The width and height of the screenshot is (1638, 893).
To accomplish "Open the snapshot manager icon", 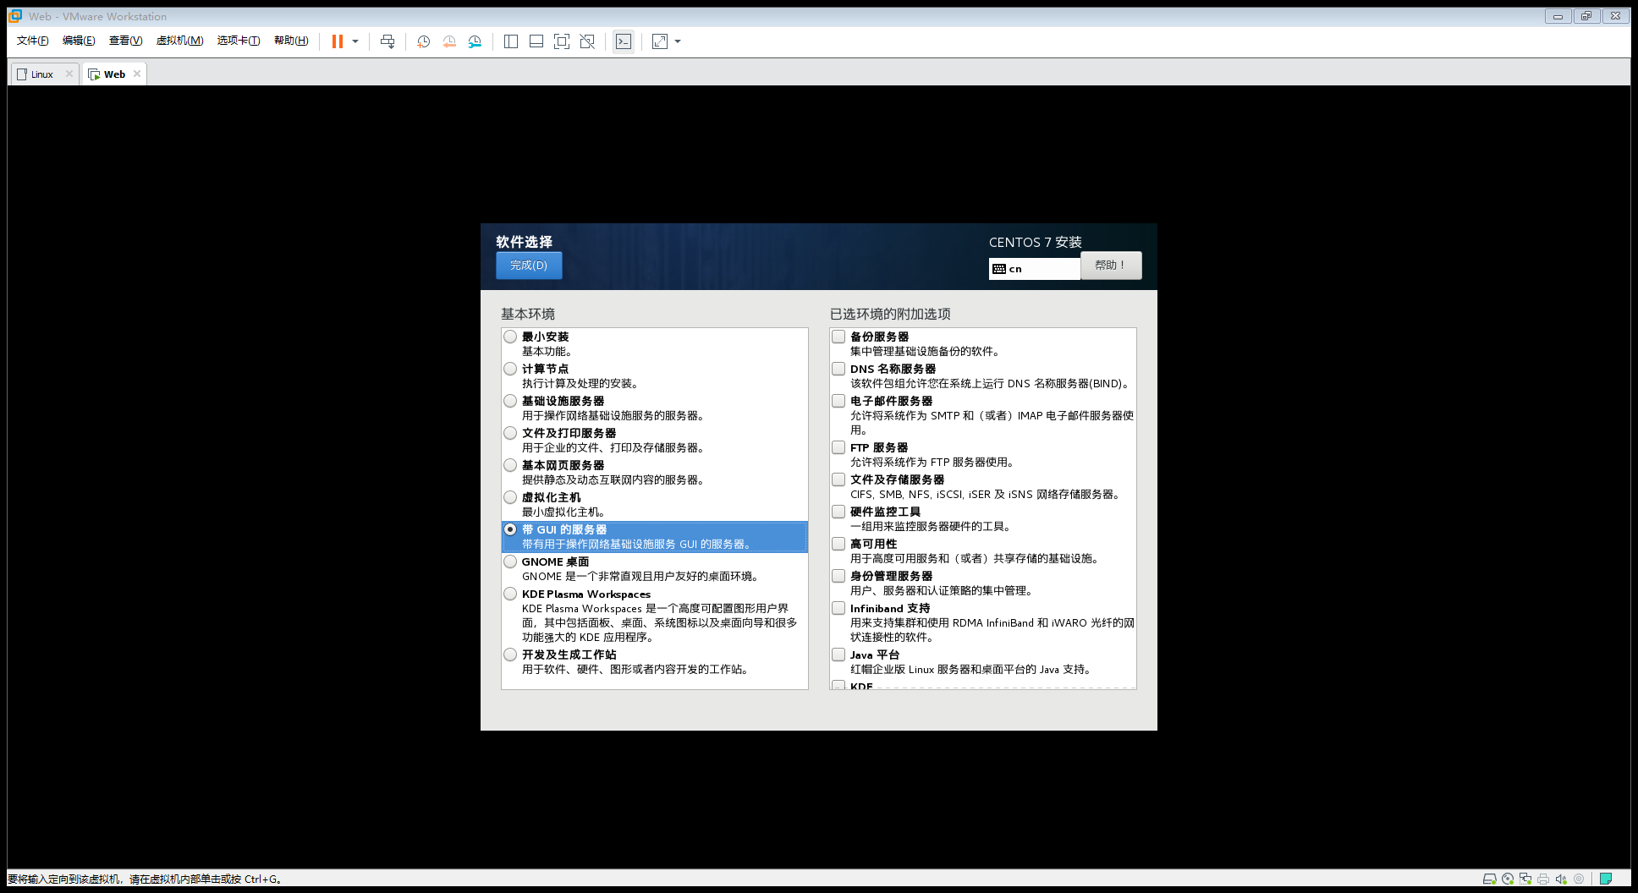I will tap(475, 41).
